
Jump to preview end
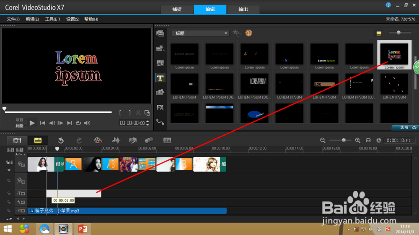(70, 123)
